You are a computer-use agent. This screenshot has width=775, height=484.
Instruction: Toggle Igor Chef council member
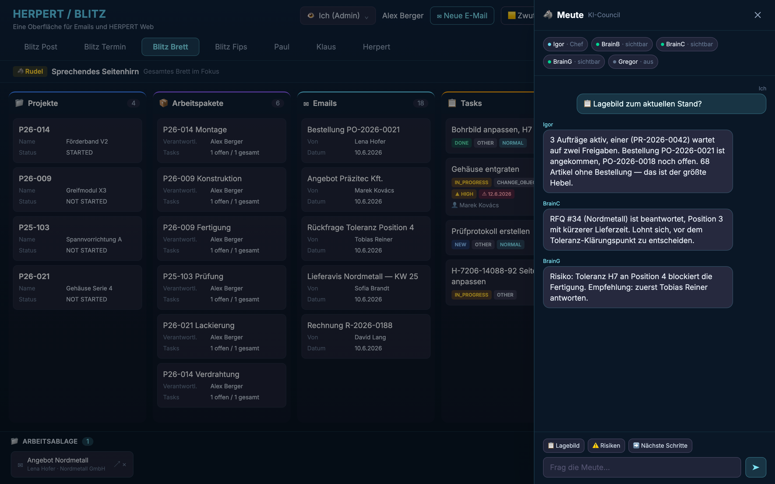(x=565, y=44)
